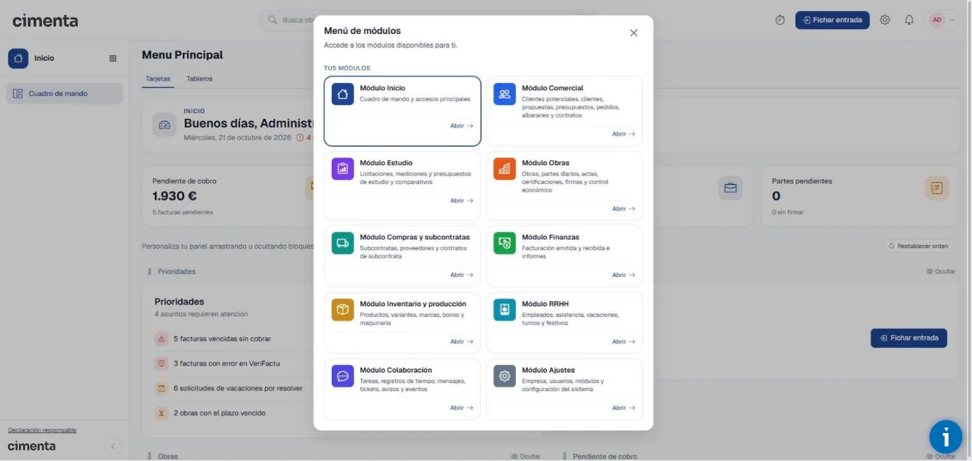
Task: Open 5 facturas vencidas sin cobrar
Action: click(x=222, y=339)
